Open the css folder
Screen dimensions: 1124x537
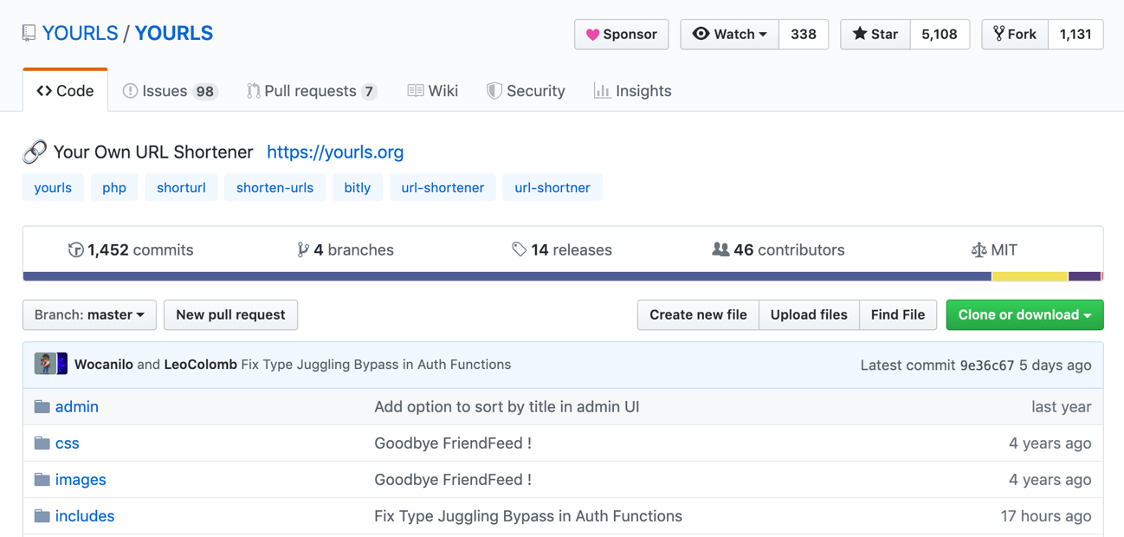point(68,443)
